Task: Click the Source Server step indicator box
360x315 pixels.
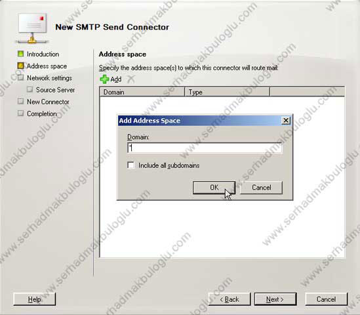Action: pyautogui.click(x=30, y=89)
